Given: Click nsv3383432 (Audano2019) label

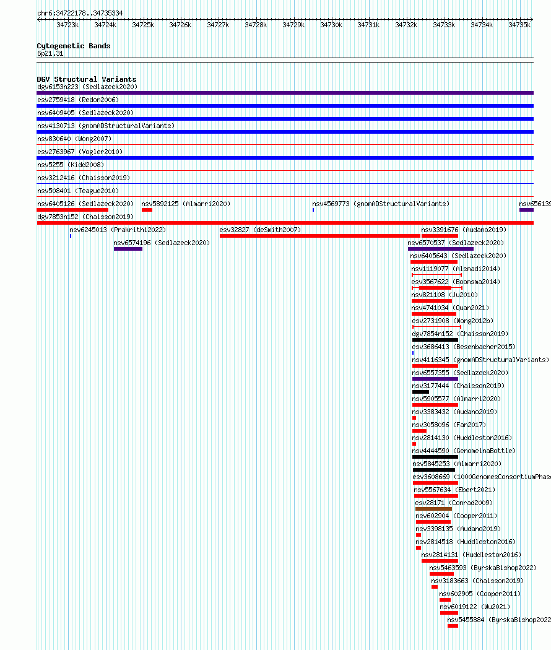Looking at the screenshot, I should (454, 412).
